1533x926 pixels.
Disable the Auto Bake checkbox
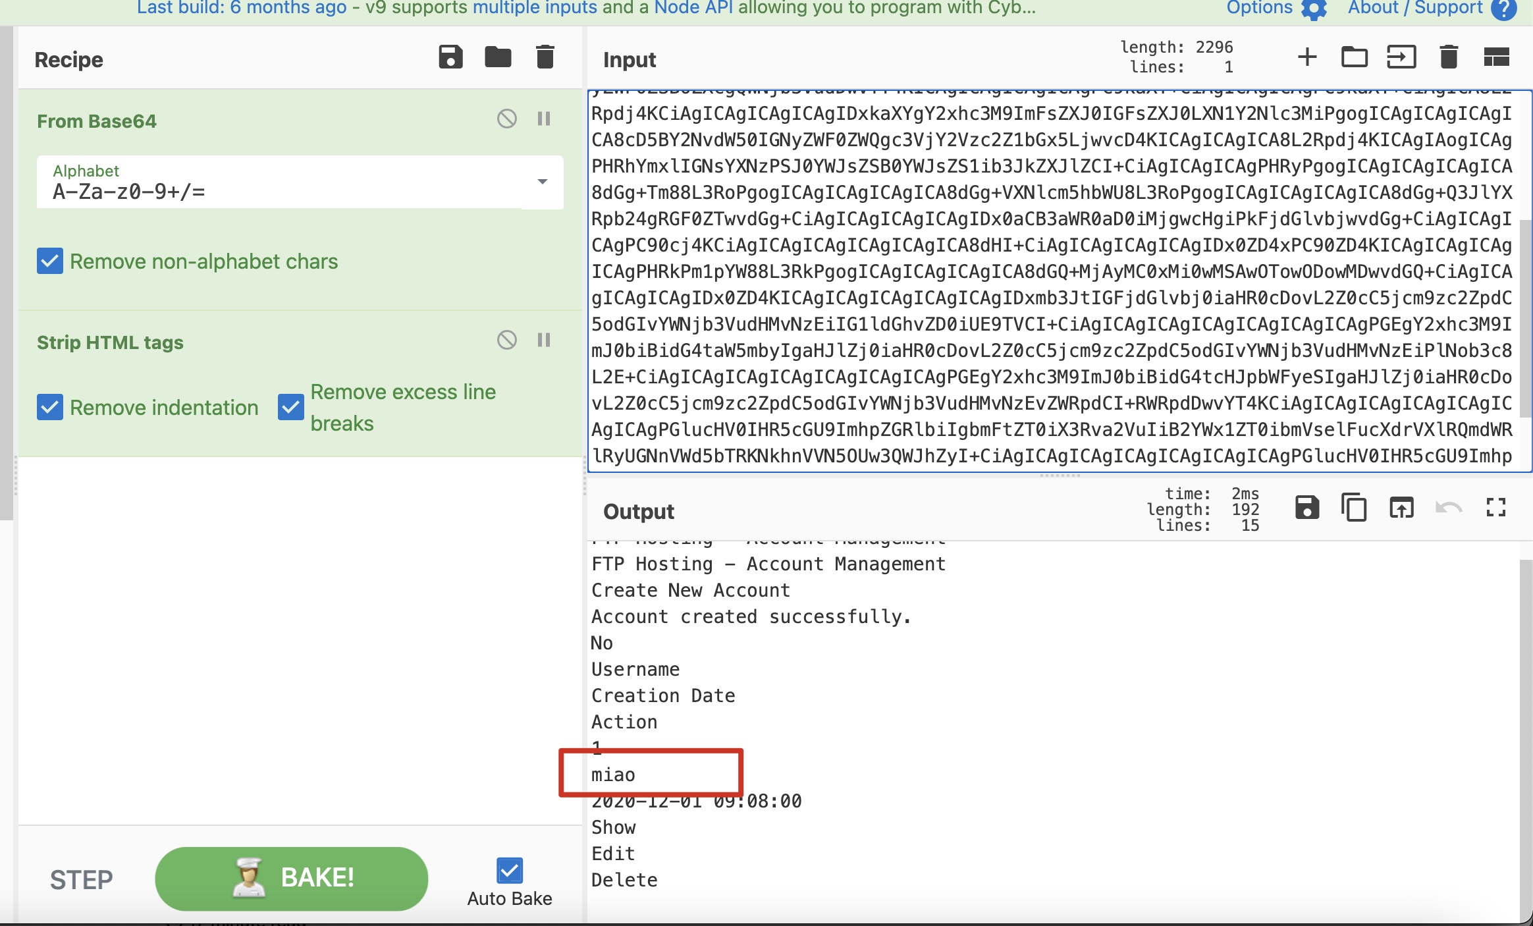point(509,871)
